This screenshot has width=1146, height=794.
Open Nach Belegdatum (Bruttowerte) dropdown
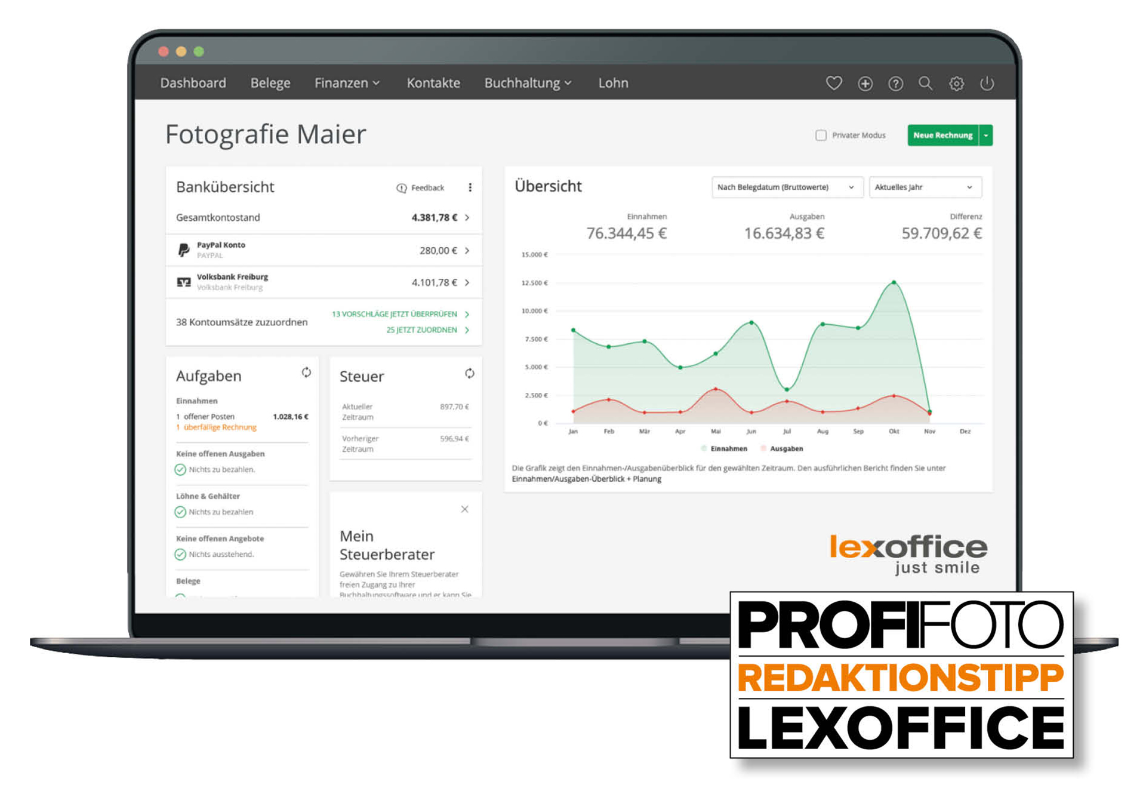coord(786,187)
